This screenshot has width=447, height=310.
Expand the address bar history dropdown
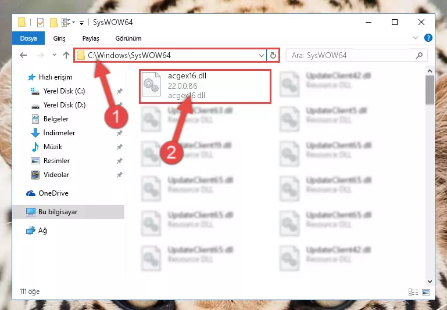point(261,55)
